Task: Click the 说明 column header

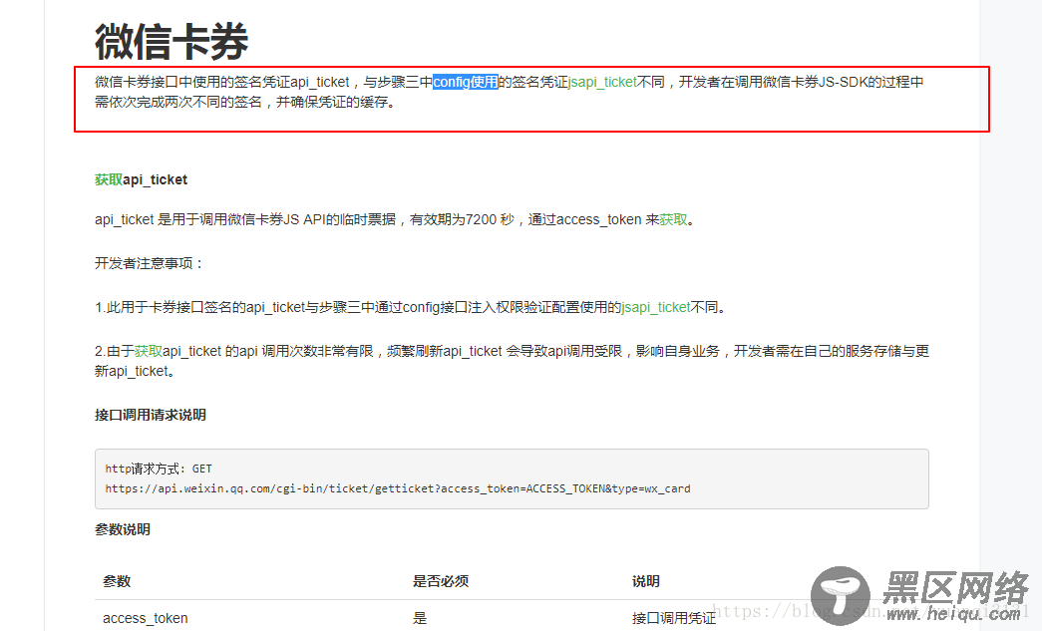Action: point(645,581)
